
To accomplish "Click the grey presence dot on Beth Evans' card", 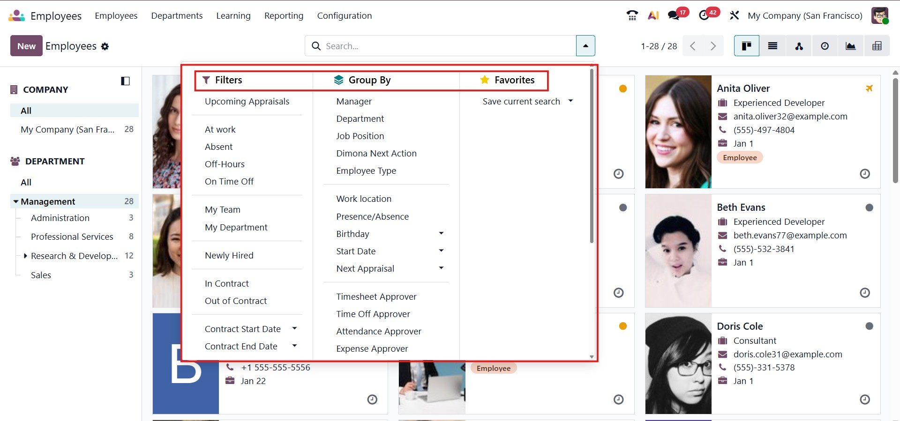I will (x=869, y=207).
